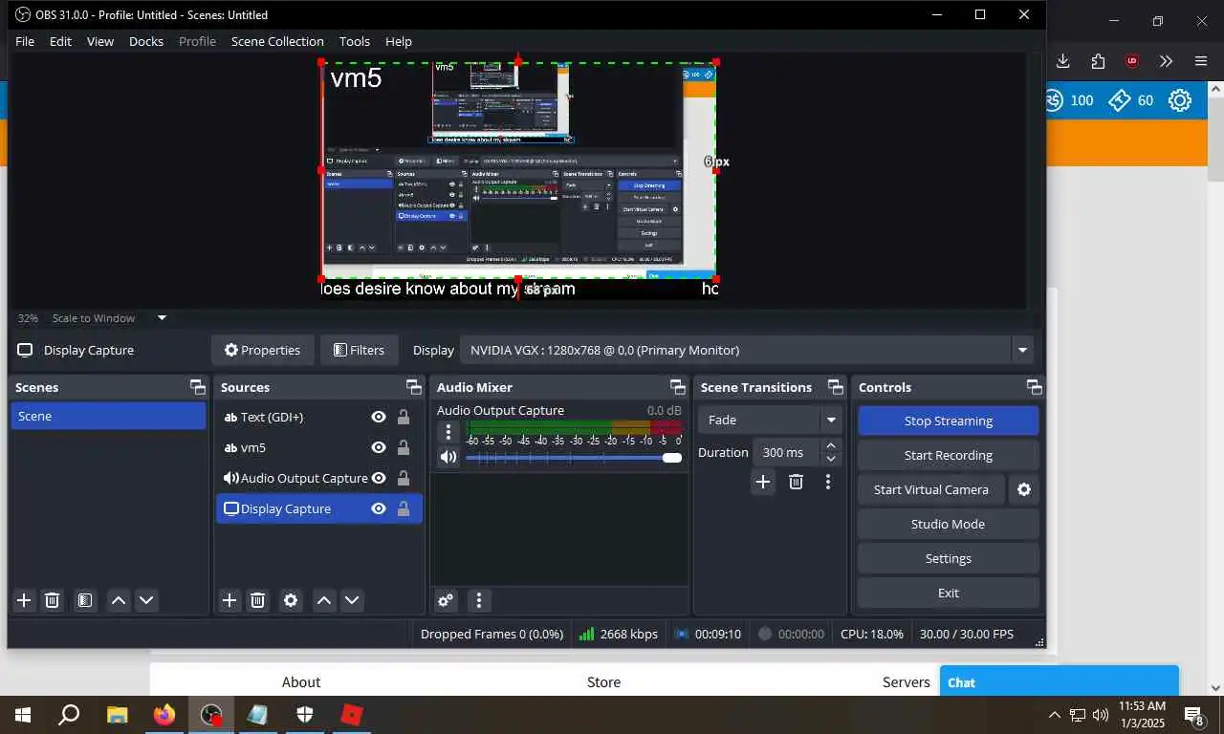
Task: Toggle visibility of Audio Output Capture source
Action: 379,478
